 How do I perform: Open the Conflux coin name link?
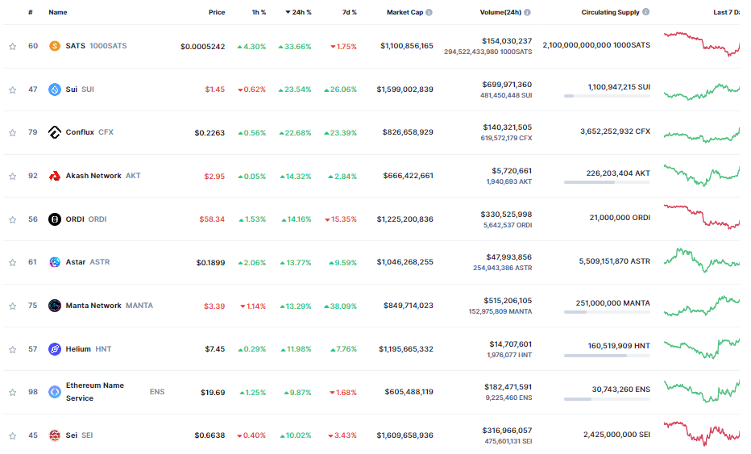(80, 132)
